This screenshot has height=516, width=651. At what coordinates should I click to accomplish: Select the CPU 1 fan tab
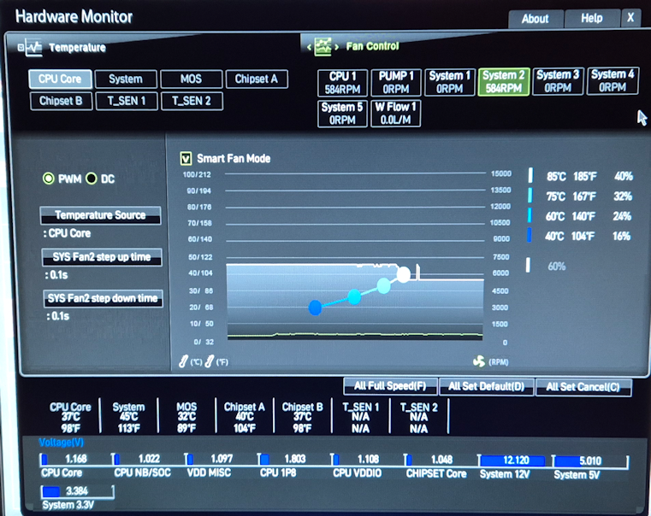click(x=342, y=83)
